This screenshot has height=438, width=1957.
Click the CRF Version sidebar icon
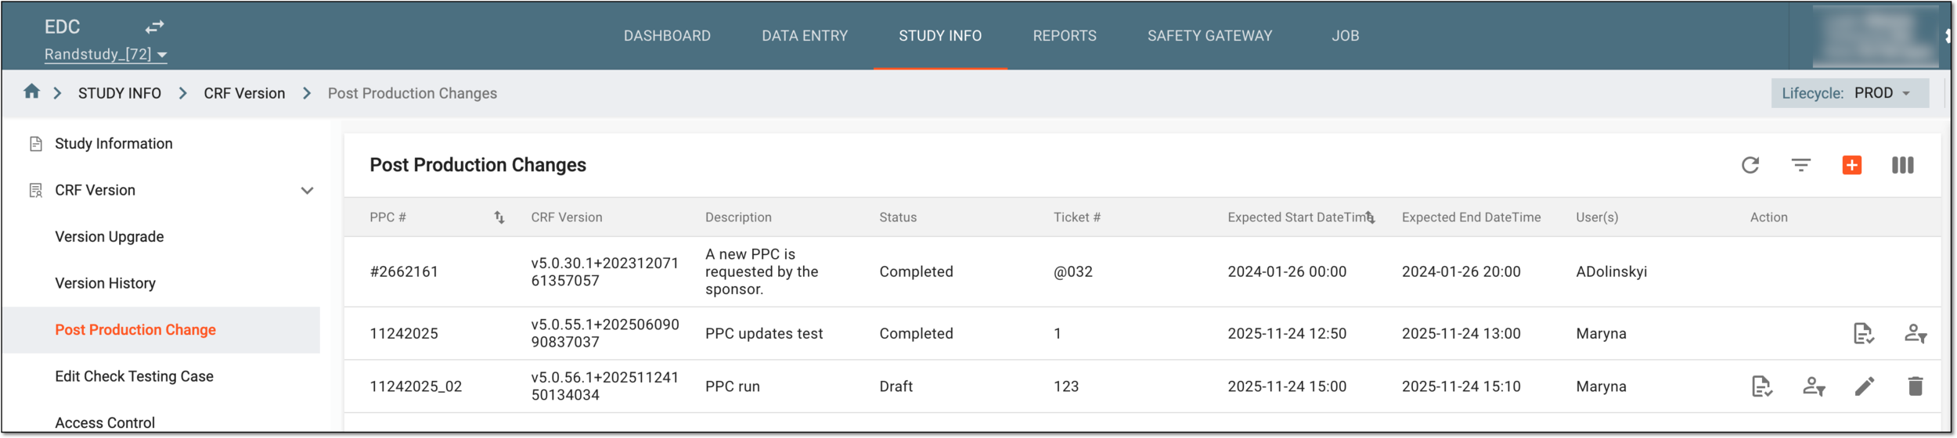(x=36, y=191)
